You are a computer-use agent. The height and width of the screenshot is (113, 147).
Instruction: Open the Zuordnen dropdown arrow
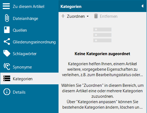tap(88, 16)
